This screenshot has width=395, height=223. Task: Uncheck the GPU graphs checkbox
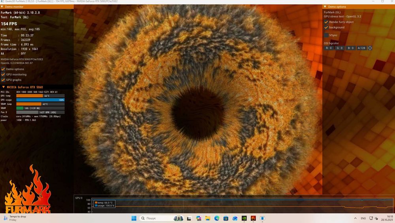point(3,80)
